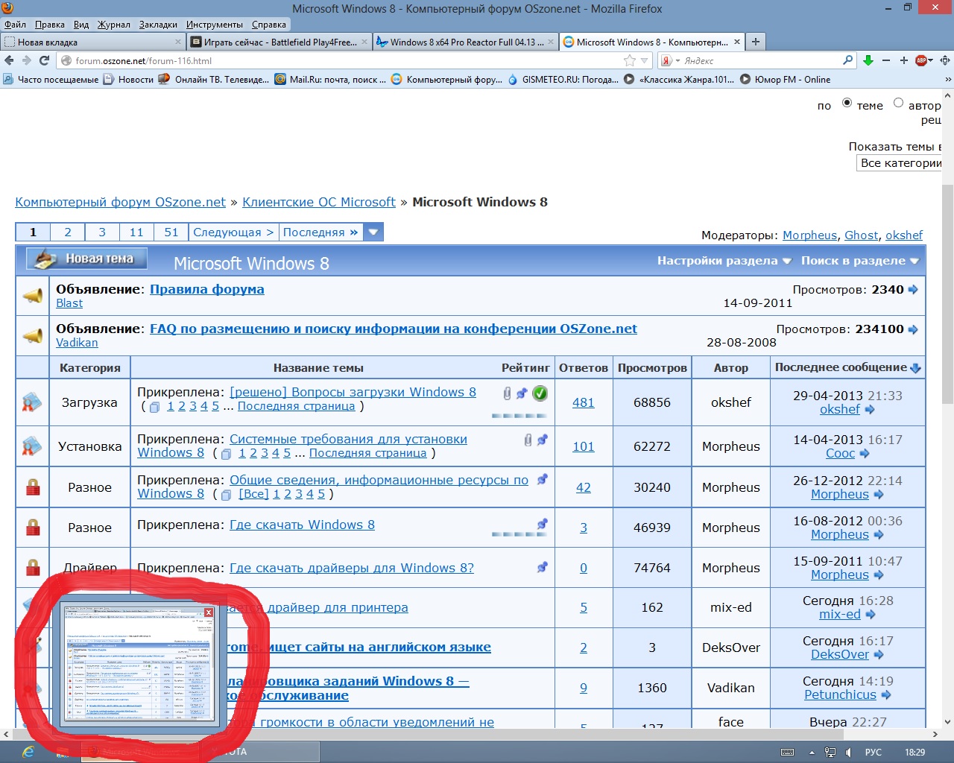The width and height of the screenshot is (954, 763).
Task: Switch to 'Windows 8 x64 Pro Reactor' tab
Action: tap(467, 42)
